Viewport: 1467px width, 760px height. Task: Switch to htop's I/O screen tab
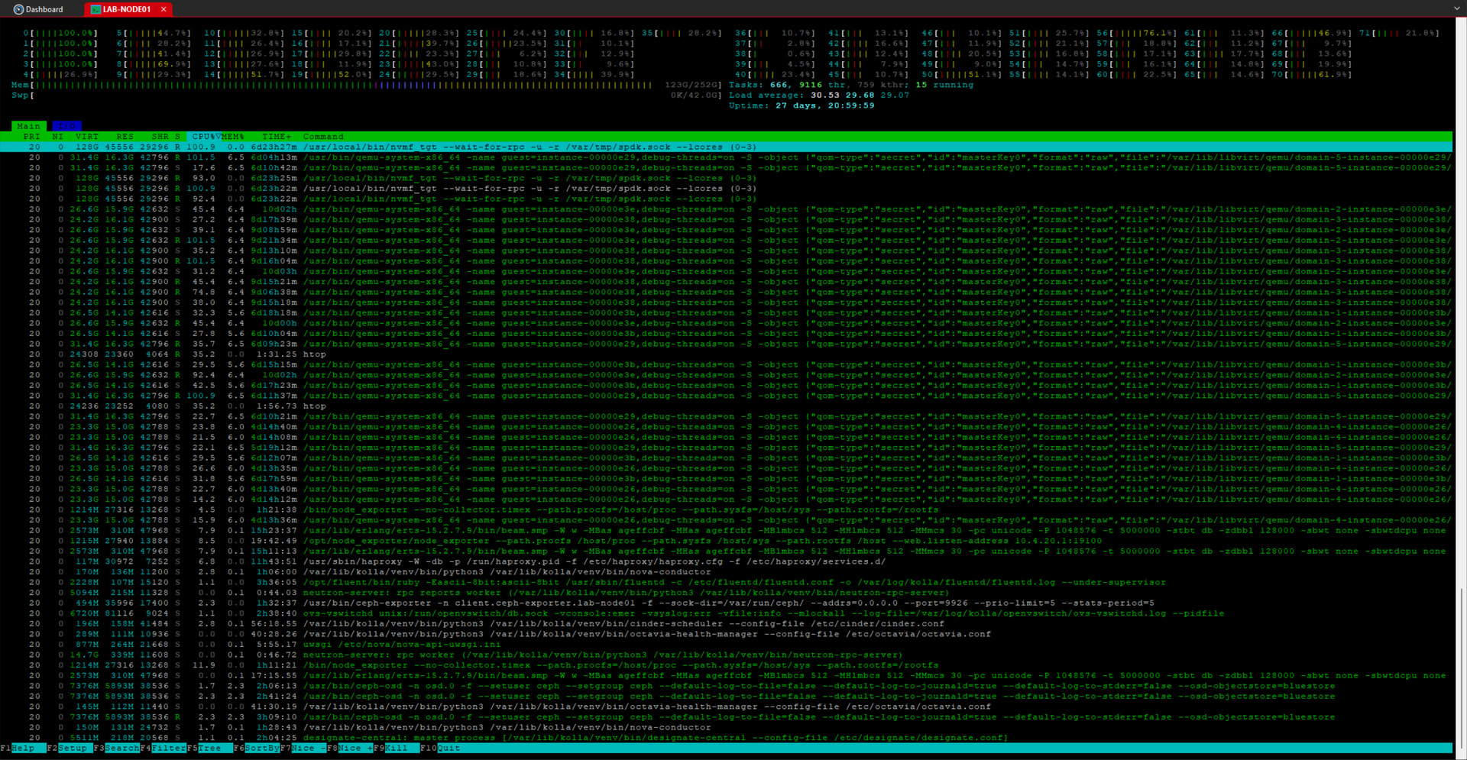pyautogui.click(x=66, y=126)
